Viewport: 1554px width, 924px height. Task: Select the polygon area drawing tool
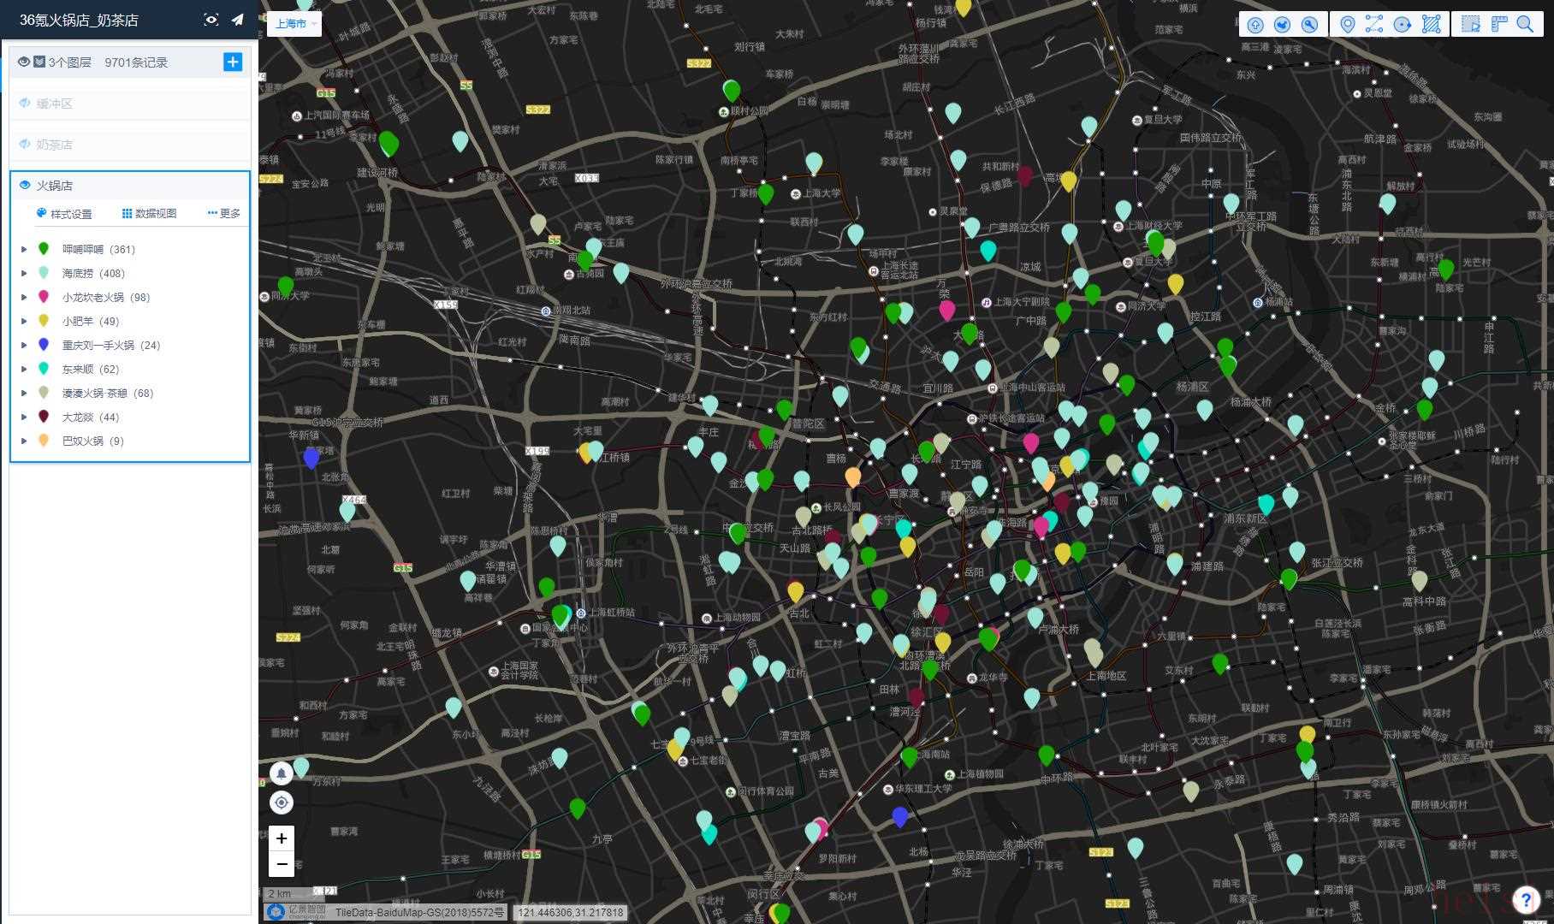(x=1431, y=24)
